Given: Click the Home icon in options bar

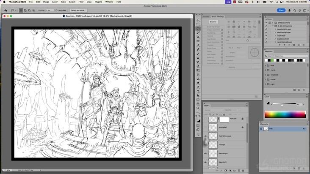Looking at the screenshot, I should tap(6, 10).
